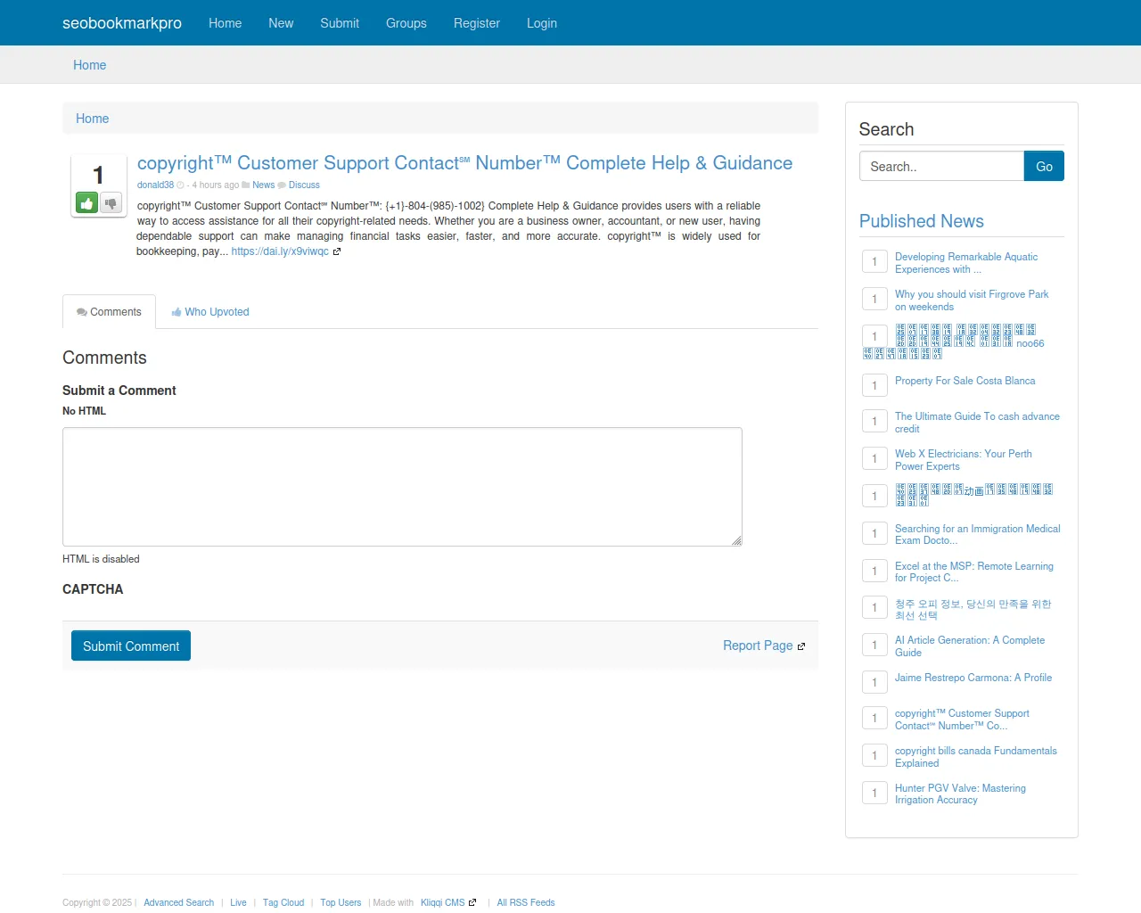Open Advanced Search in the footer
This screenshot has height=913, width=1141.
(x=178, y=902)
